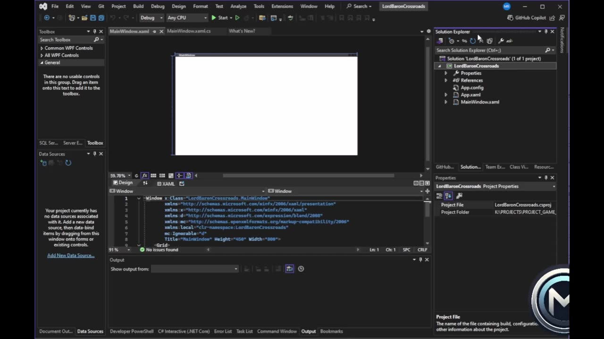Screen dimensions: 604x339
Task: Switch to MainWindow.xaml.cs tab
Action: [x=189, y=31]
